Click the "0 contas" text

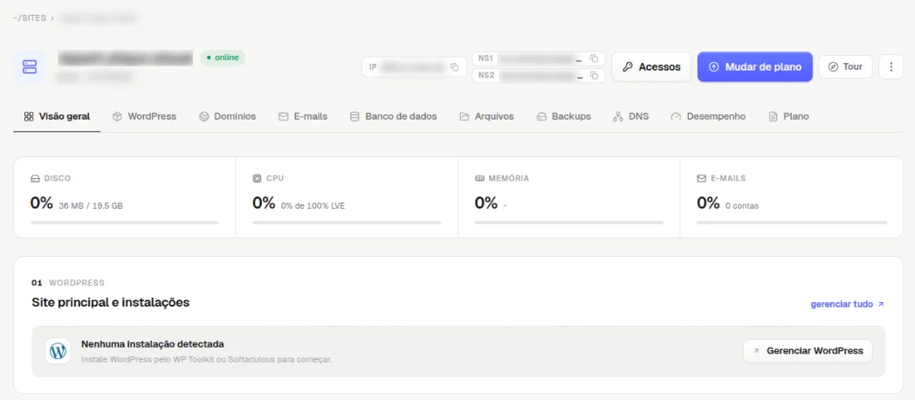742,206
